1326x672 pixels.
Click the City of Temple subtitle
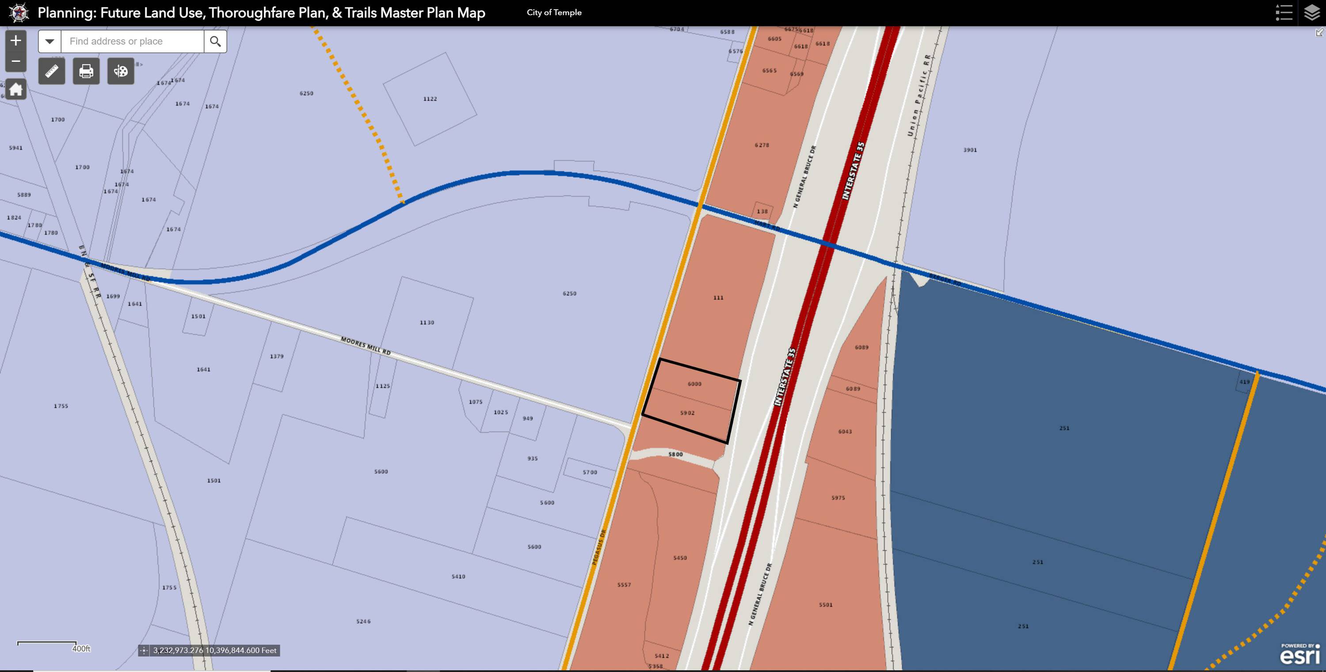[x=554, y=12]
